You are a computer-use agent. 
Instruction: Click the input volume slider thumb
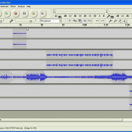(31, 21)
